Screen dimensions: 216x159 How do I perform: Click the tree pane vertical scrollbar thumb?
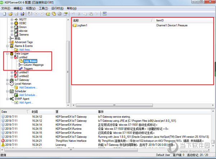68,72
